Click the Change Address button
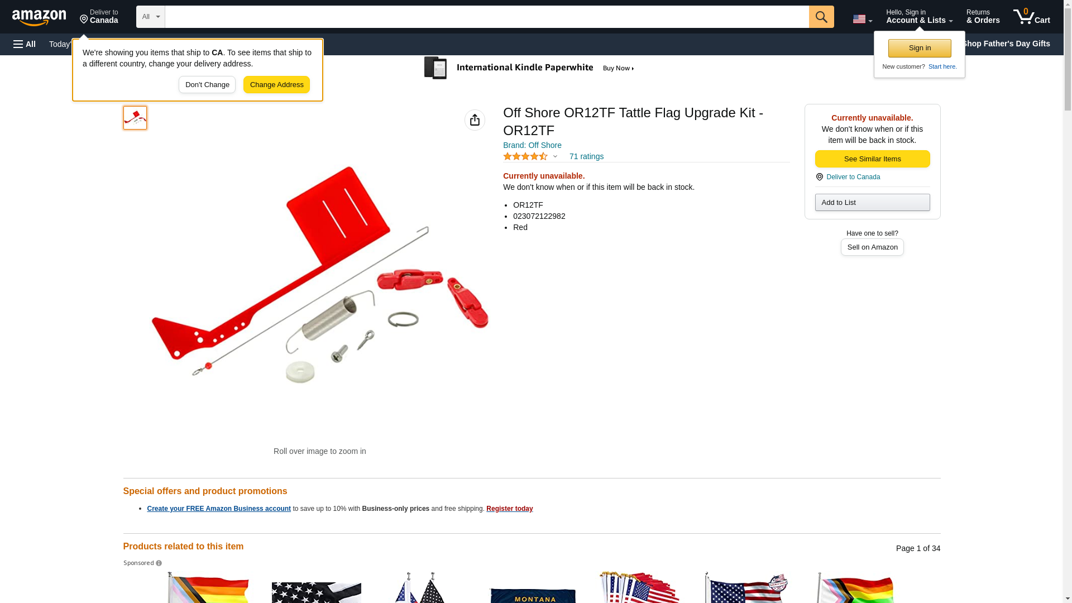Screen dimensions: 1072x603 [x=276, y=85]
